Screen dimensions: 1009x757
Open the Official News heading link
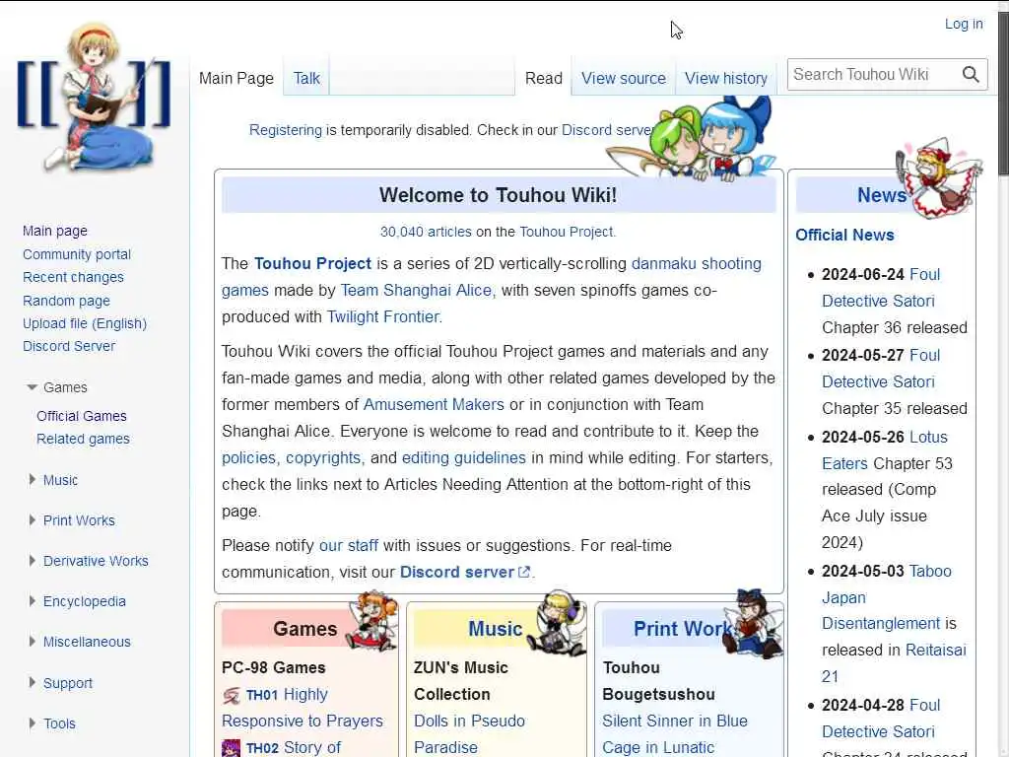pos(844,235)
